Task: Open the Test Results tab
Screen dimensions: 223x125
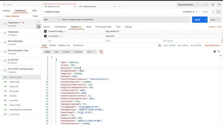Action: click(78, 45)
